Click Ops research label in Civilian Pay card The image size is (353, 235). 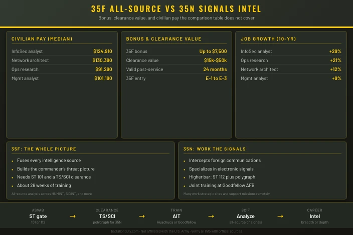(25, 69)
